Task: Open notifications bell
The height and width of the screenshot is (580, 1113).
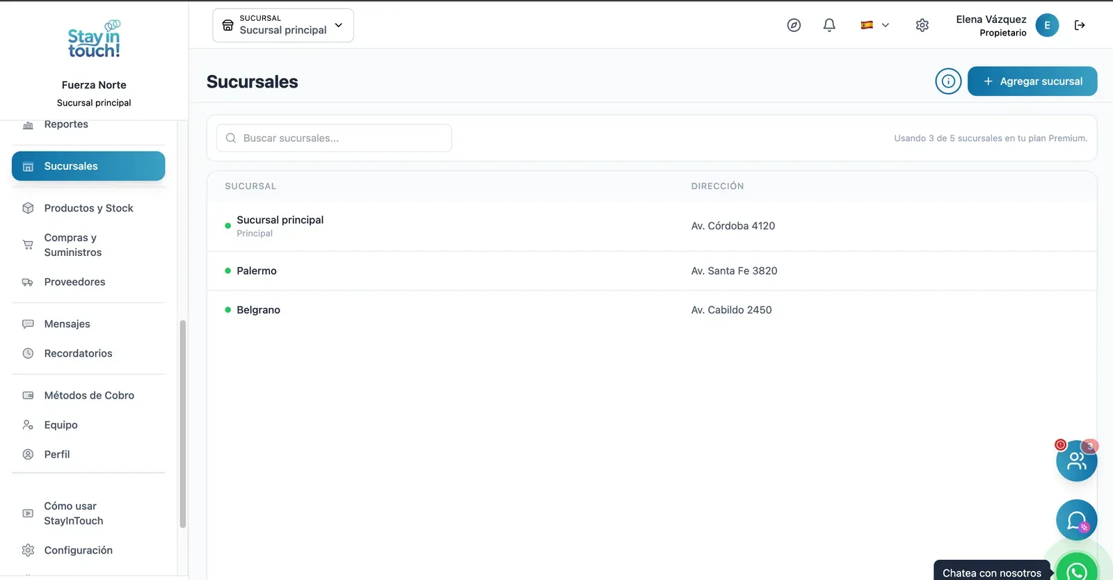Action: click(x=829, y=25)
